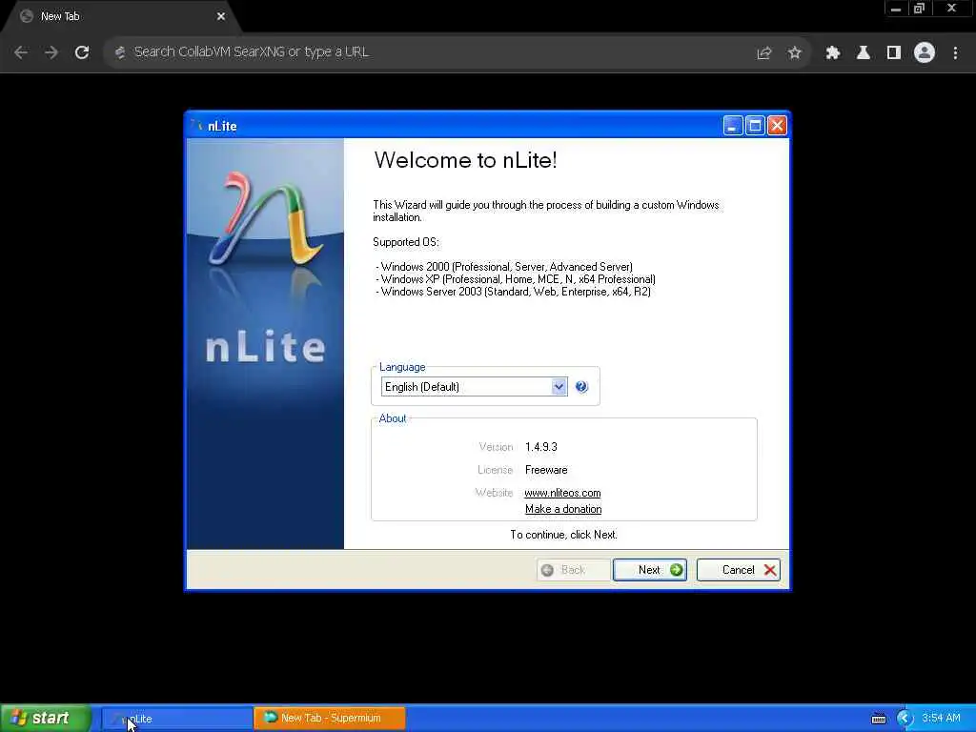Open the browser three-dot menu

point(955,53)
